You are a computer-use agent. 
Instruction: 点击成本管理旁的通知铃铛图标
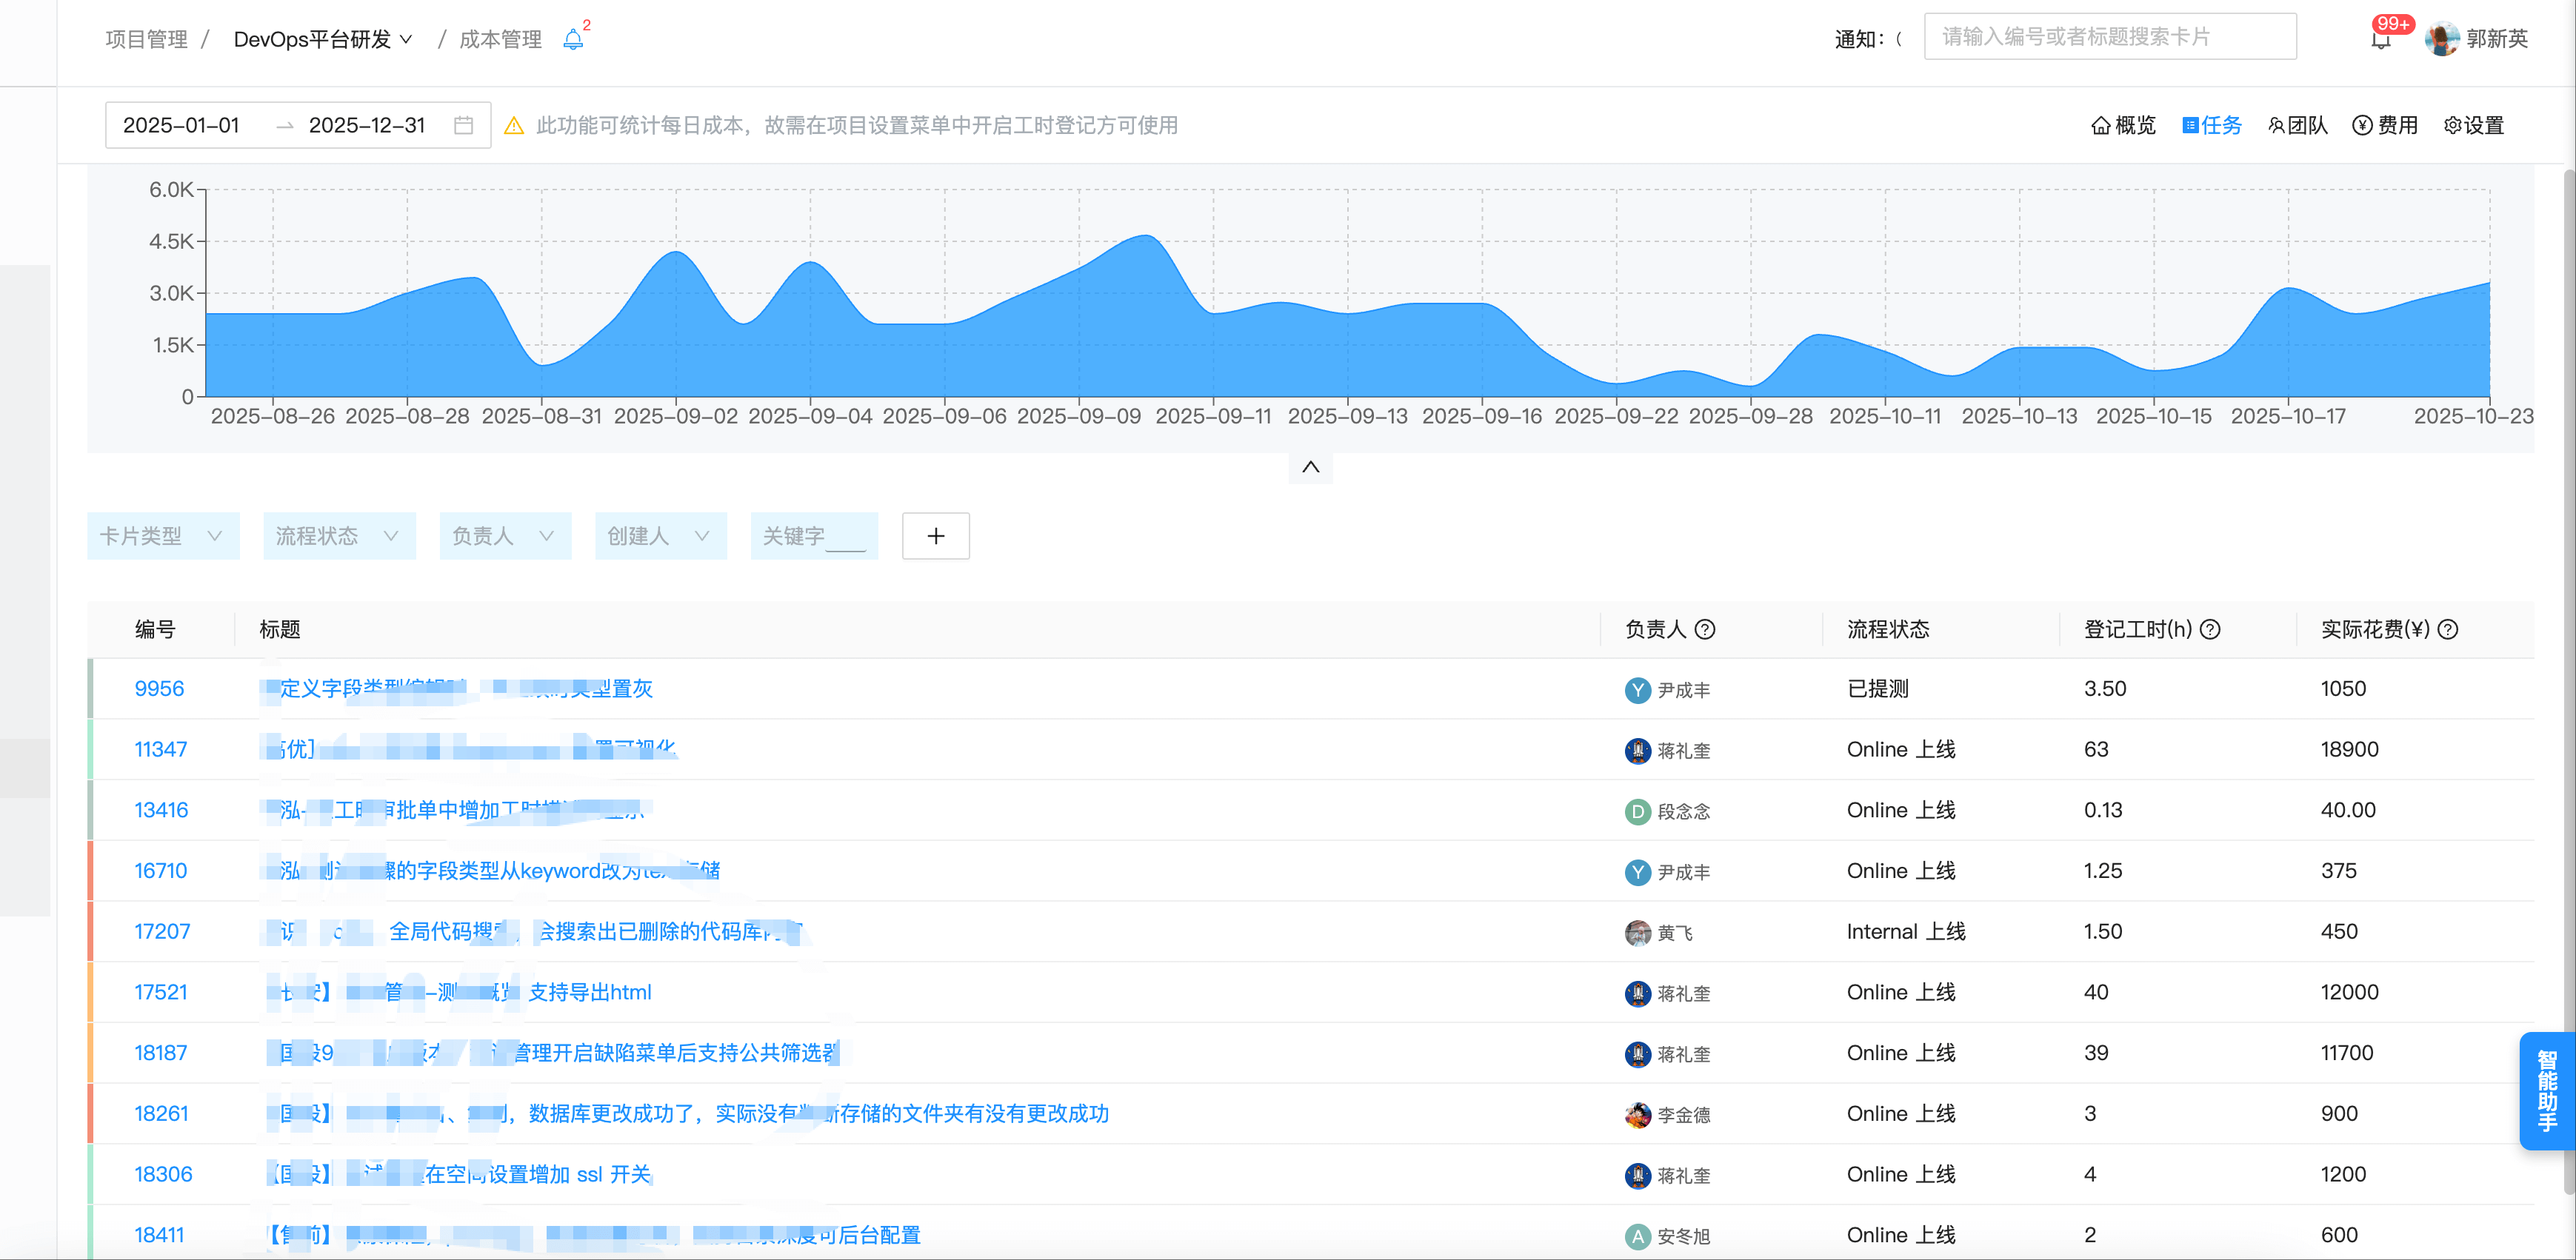pos(573,39)
